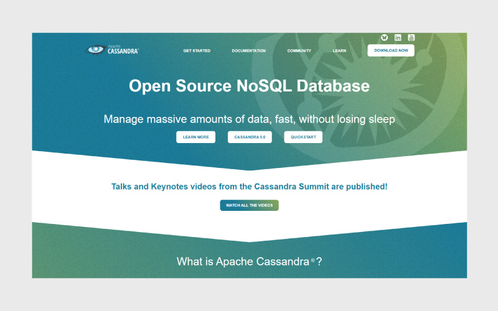Open the Documentation menu
Viewport: 498px width, 311px height.
248,51
